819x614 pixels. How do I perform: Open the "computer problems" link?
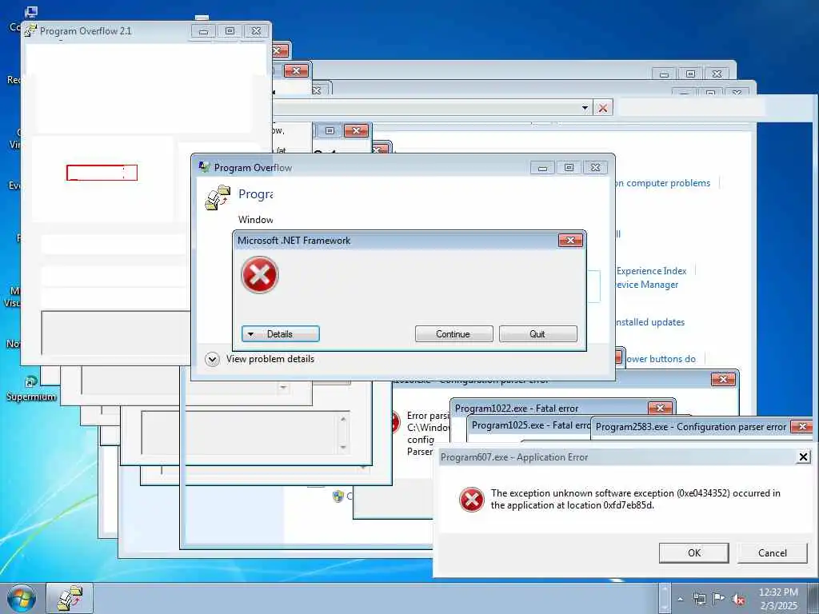point(663,183)
